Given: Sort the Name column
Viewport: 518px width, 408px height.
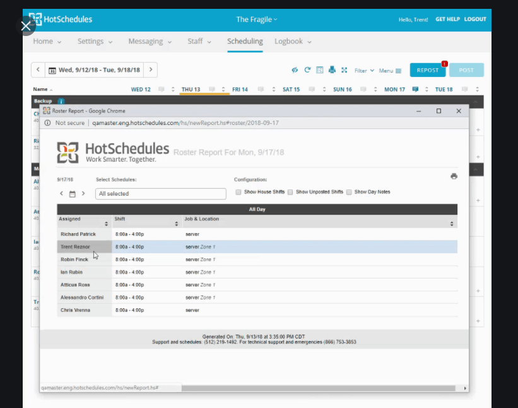Looking at the screenshot, I should (x=43, y=89).
